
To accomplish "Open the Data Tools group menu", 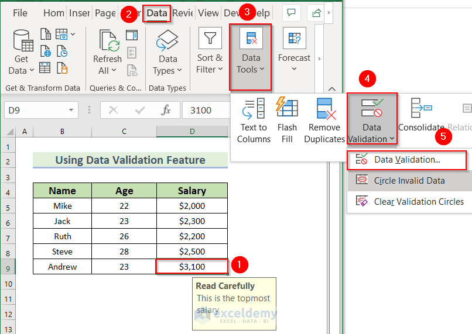I will tap(251, 57).
